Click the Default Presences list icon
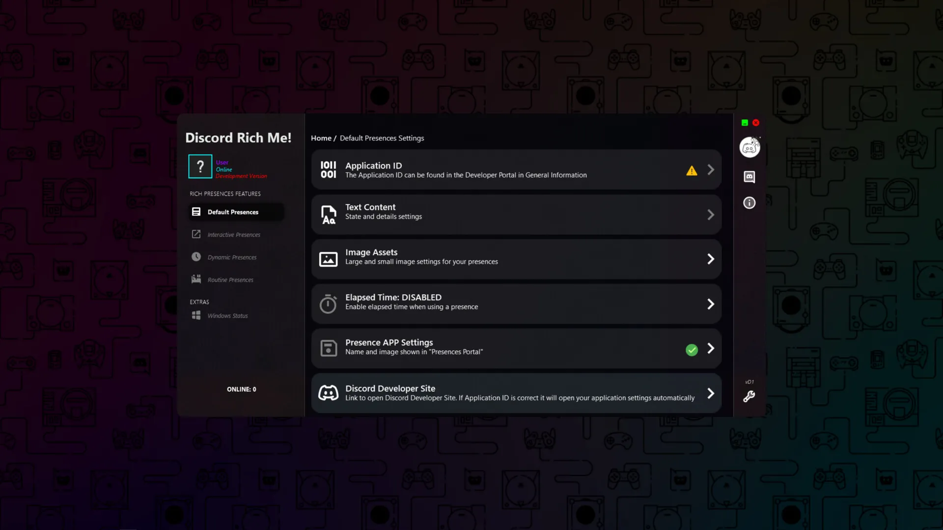The height and width of the screenshot is (530, 943). tap(196, 212)
